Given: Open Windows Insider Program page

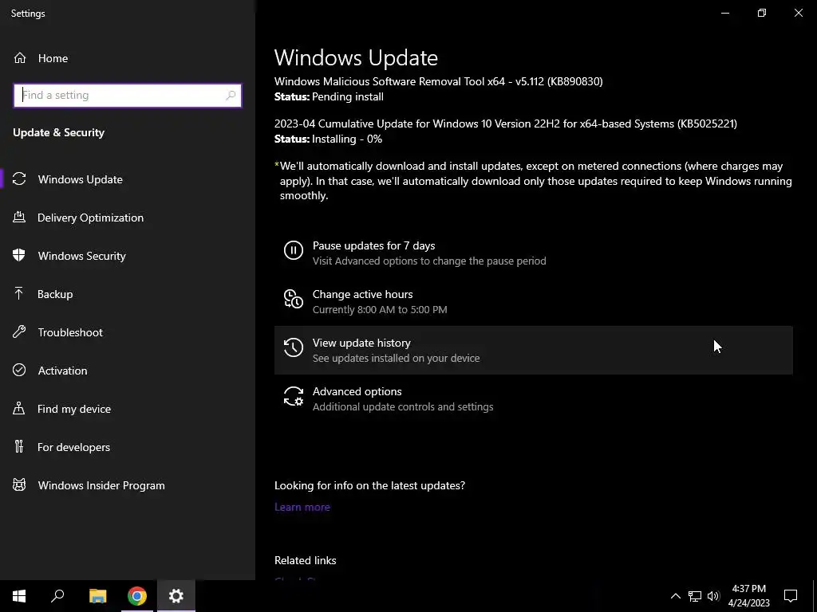Looking at the screenshot, I should pyautogui.click(x=128, y=485).
